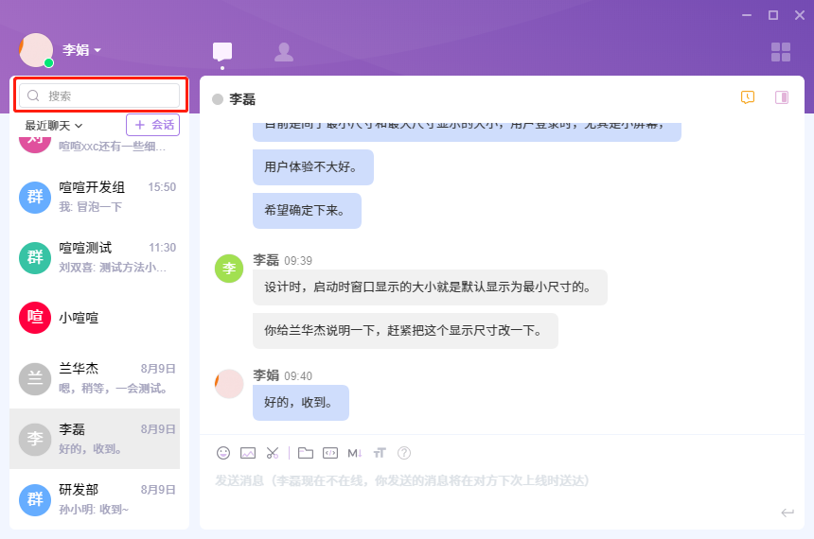The image size is (814, 539).
Task: Open the apps grid icon
Action: pos(781,52)
